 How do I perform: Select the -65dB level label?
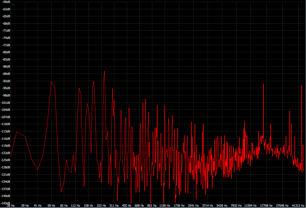6,16
